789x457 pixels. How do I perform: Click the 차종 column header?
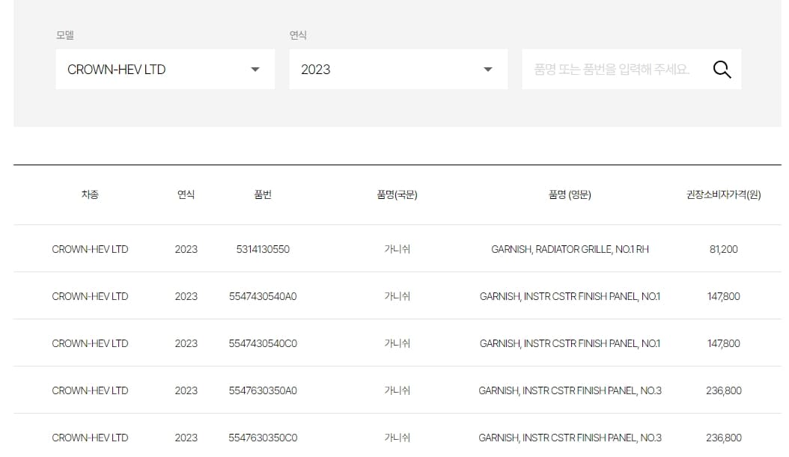pyautogui.click(x=90, y=194)
